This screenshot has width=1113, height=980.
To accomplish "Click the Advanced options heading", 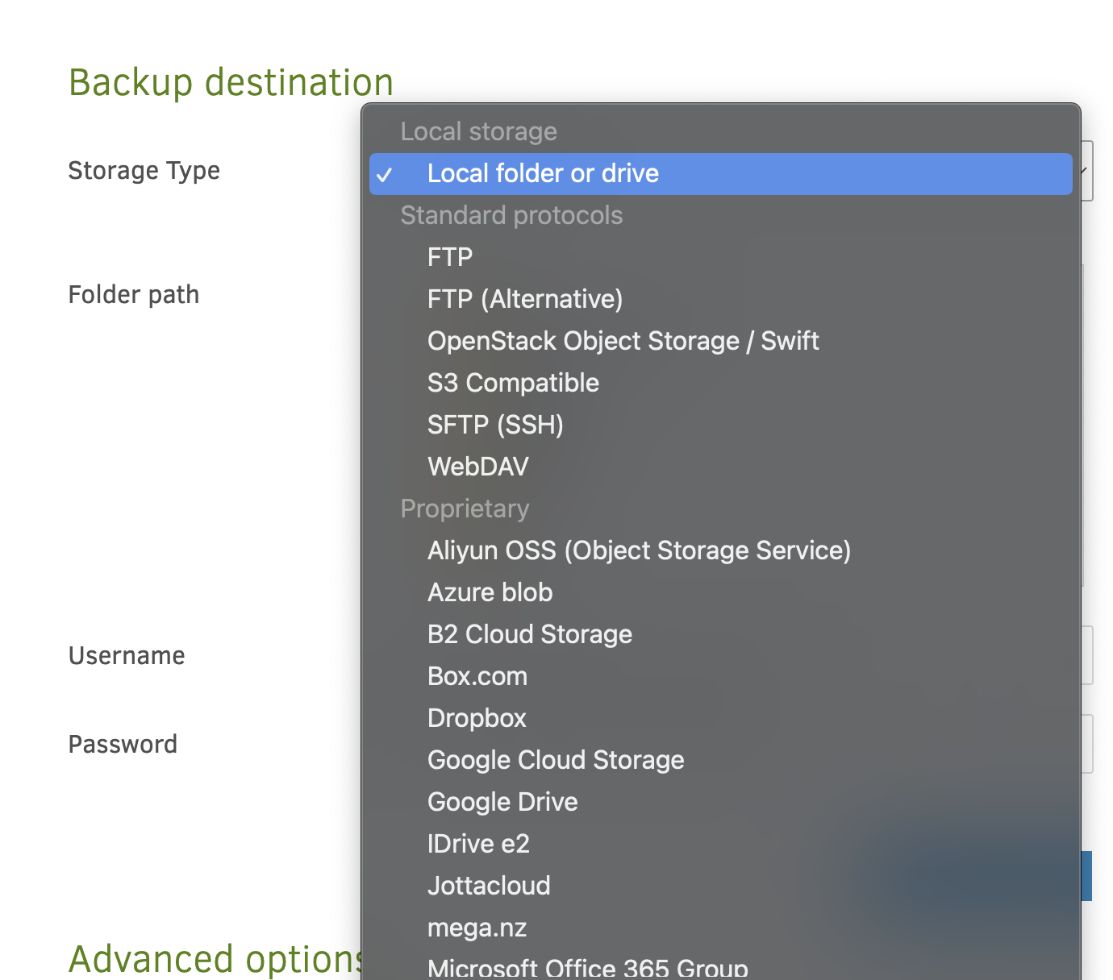I will point(216,959).
